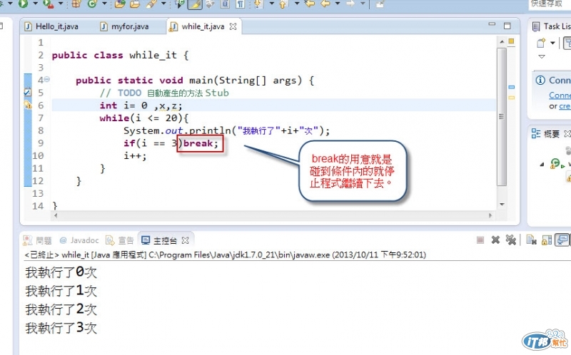This screenshot has width=571, height=355.
Task: Open the External Tools dropdown arrow
Action: coord(61,4)
